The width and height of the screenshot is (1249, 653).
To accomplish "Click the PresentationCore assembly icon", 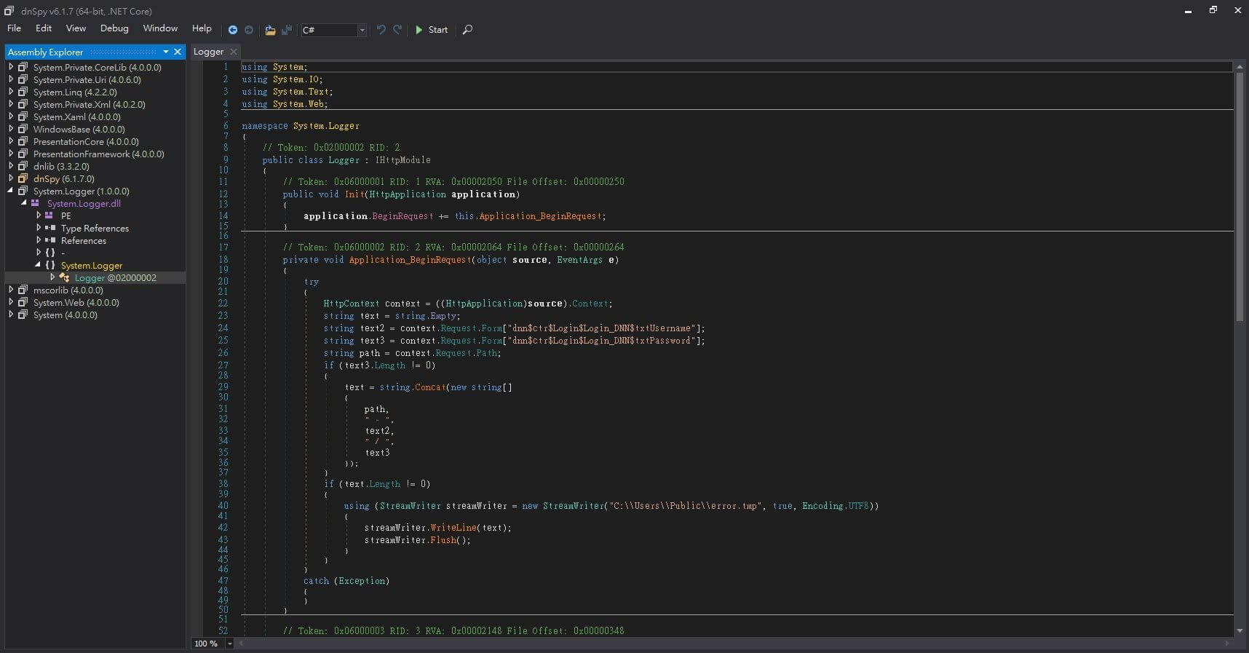I will pyautogui.click(x=23, y=141).
